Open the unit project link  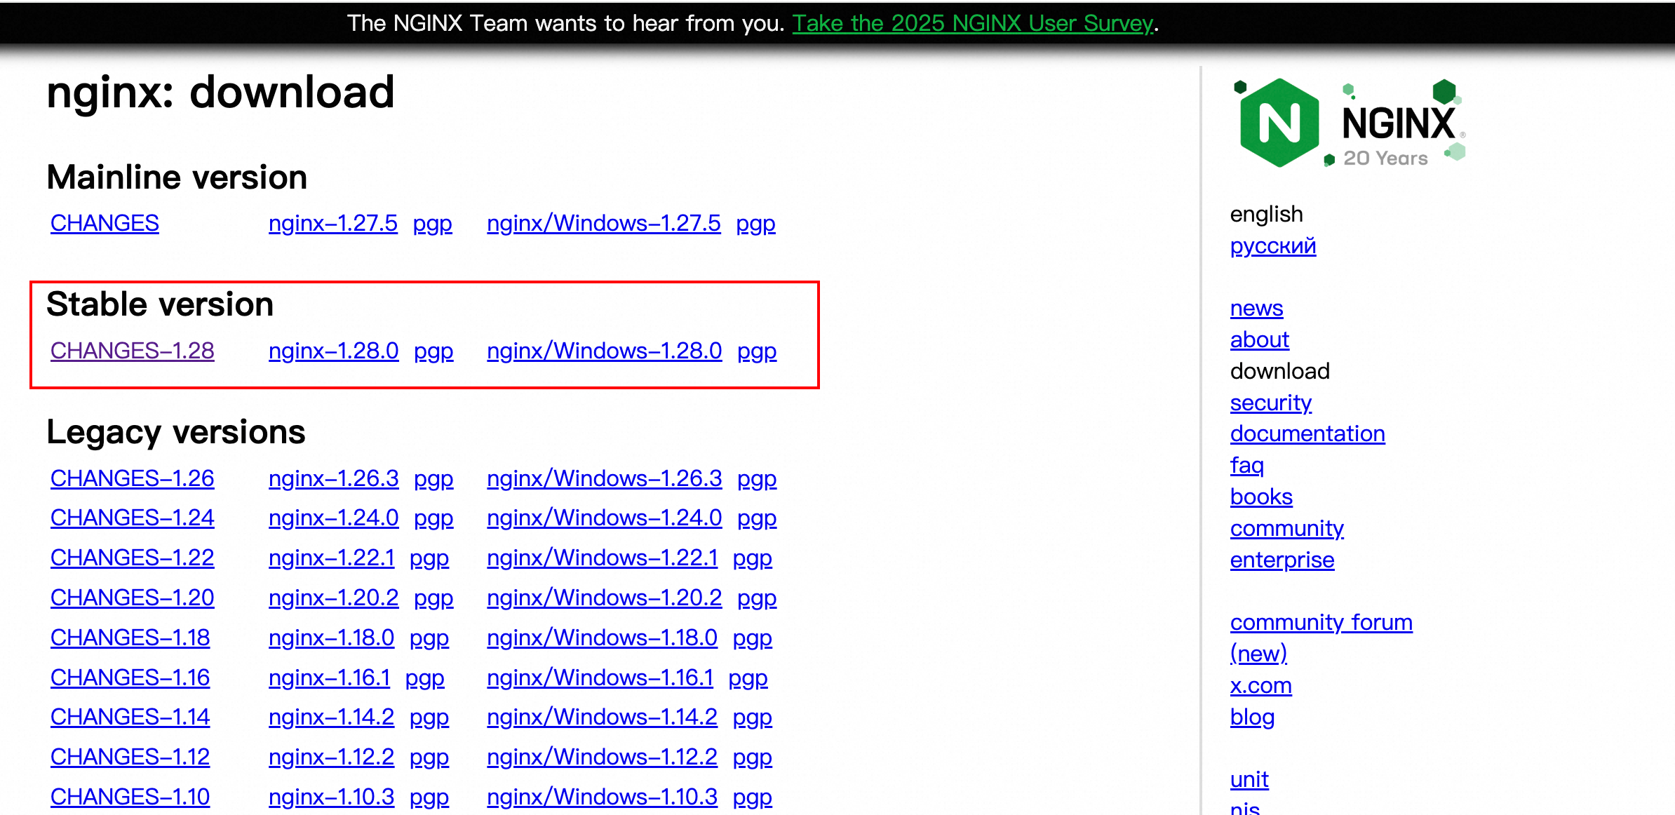[x=1249, y=779]
